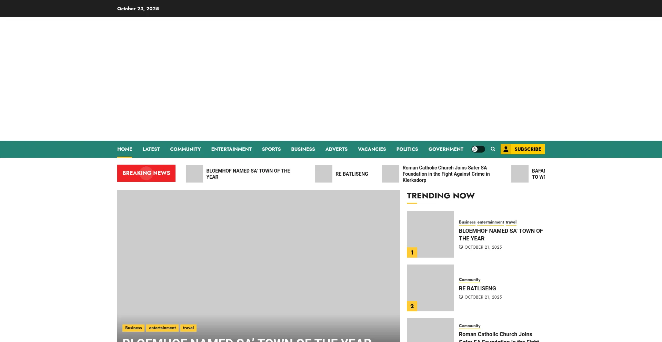The image size is (662, 342).
Task: Go to the Community section
Action: [185, 149]
